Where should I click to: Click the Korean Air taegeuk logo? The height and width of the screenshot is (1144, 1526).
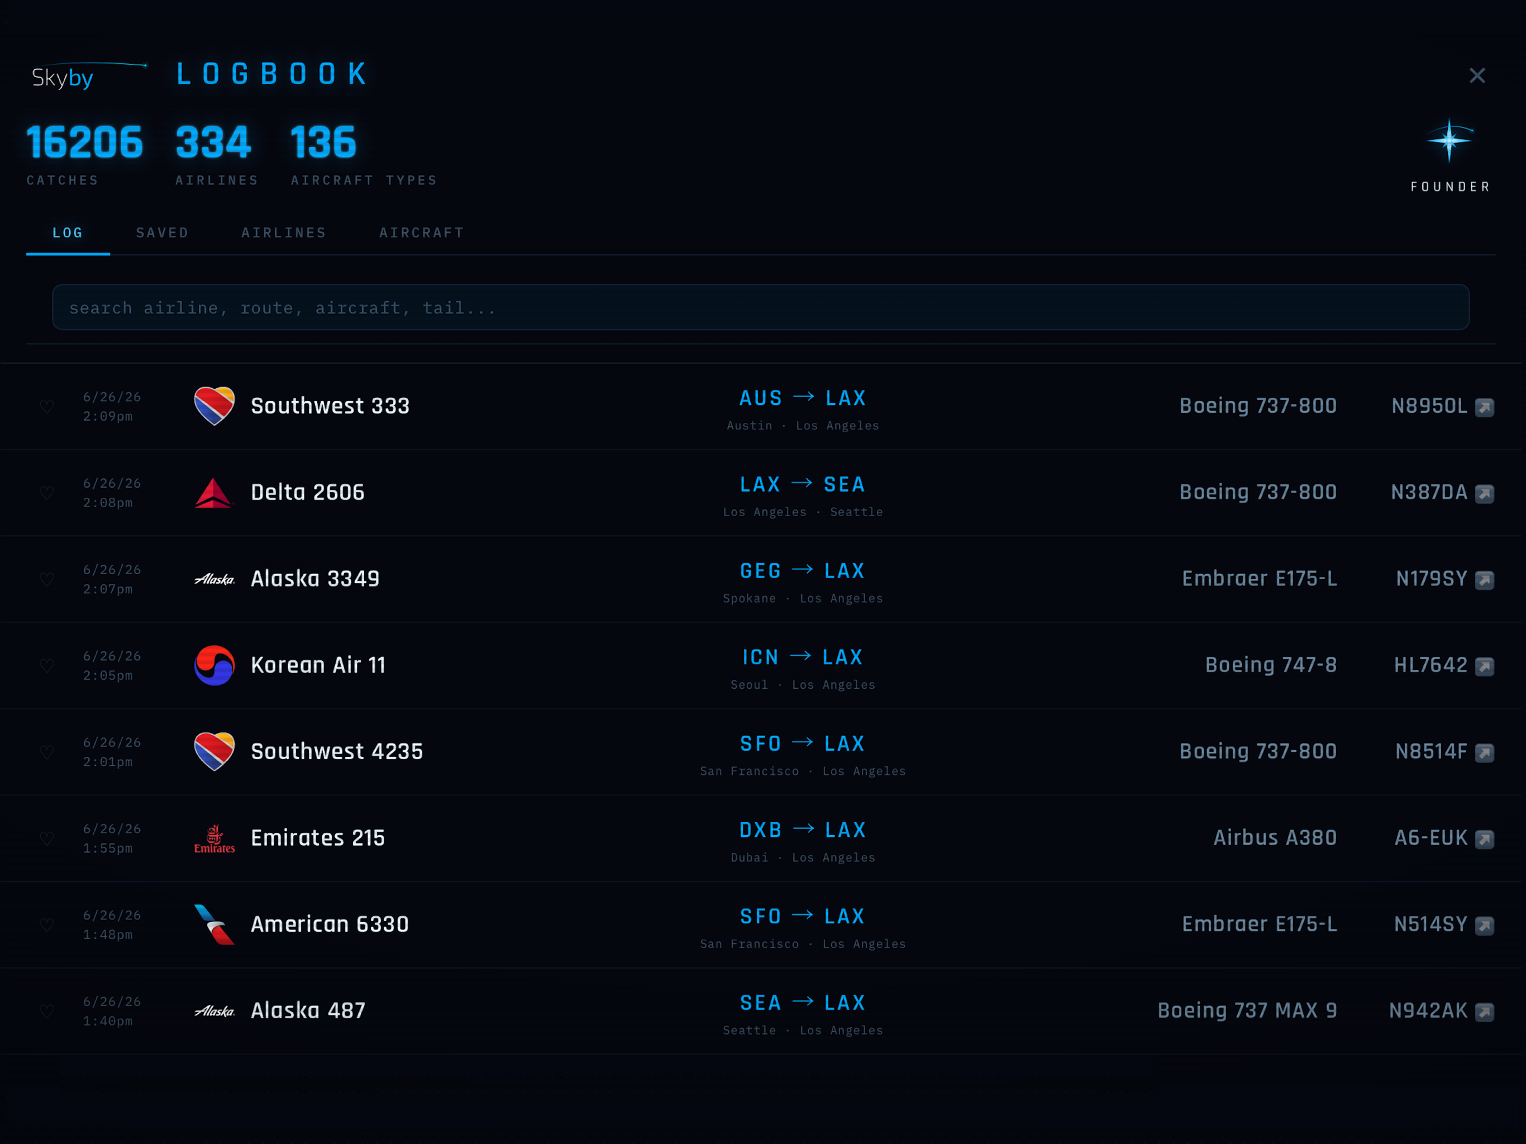[x=214, y=665]
